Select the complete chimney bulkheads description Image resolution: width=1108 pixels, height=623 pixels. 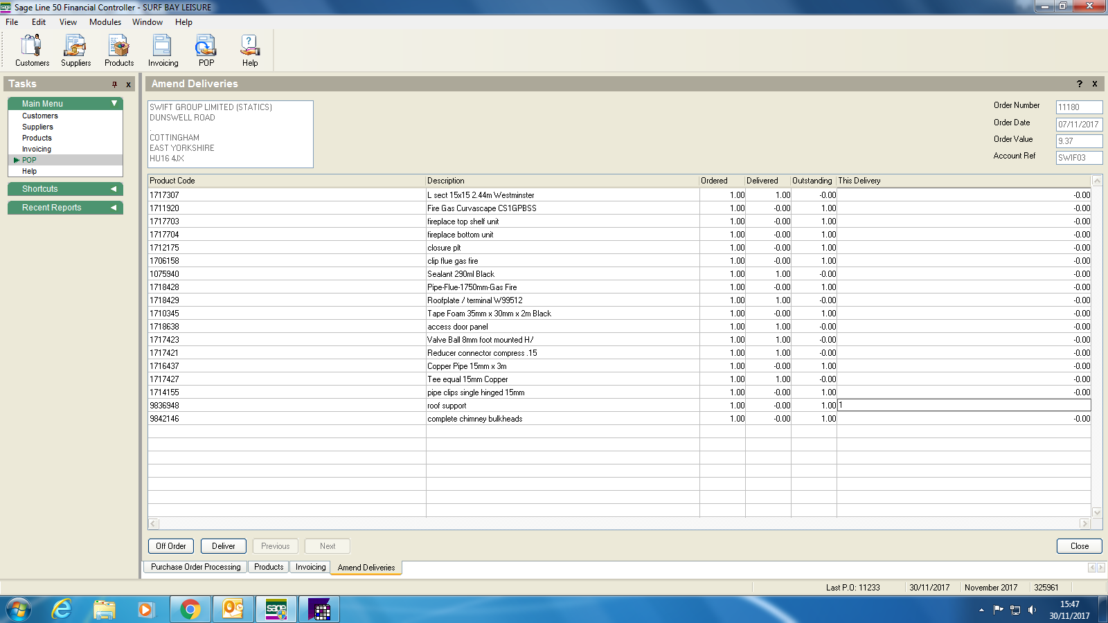(475, 419)
